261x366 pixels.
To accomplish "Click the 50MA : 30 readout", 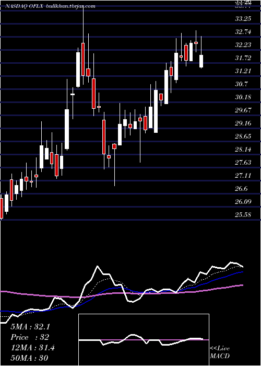I will (29, 358).
